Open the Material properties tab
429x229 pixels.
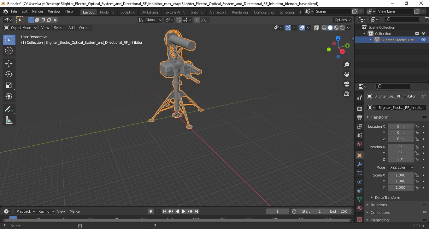point(360,208)
